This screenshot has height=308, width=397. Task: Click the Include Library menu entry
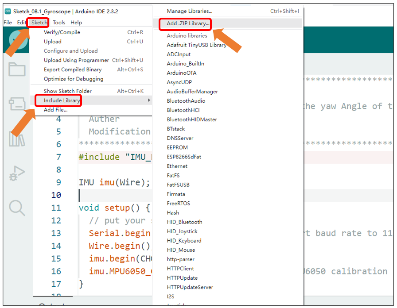pyautogui.click(x=91, y=100)
